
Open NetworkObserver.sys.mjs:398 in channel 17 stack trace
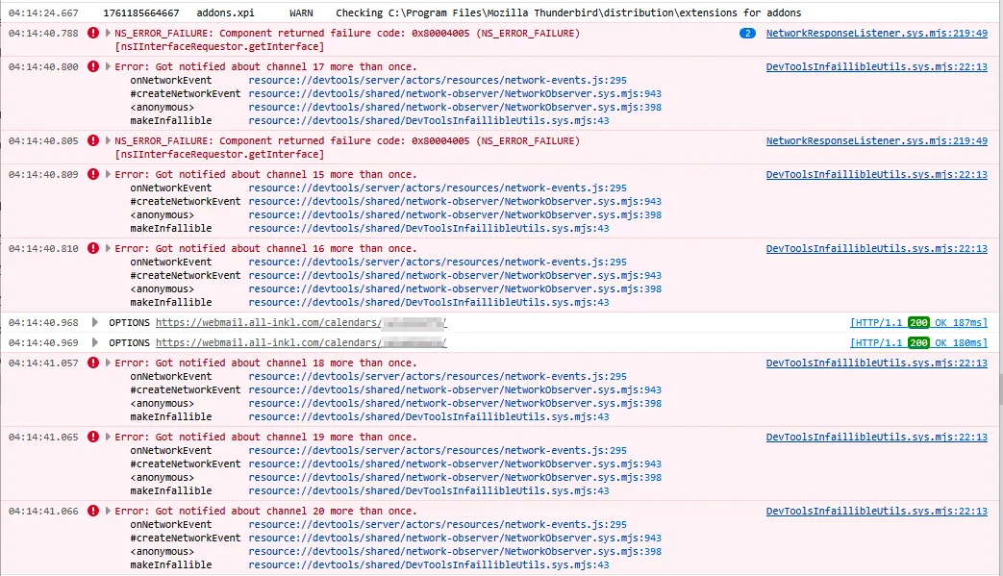[x=455, y=107]
